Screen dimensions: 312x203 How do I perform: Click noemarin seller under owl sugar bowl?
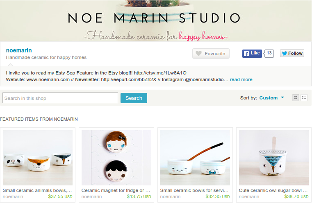(249, 196)
